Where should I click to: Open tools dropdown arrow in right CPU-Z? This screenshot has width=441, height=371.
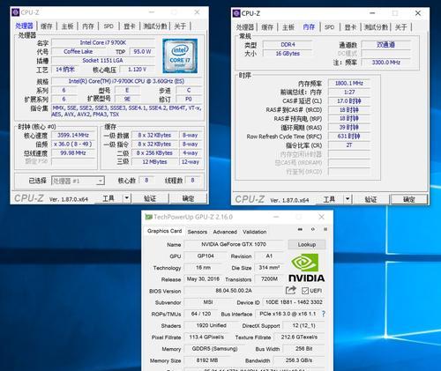pyautogui.click(x=348, y=199)
